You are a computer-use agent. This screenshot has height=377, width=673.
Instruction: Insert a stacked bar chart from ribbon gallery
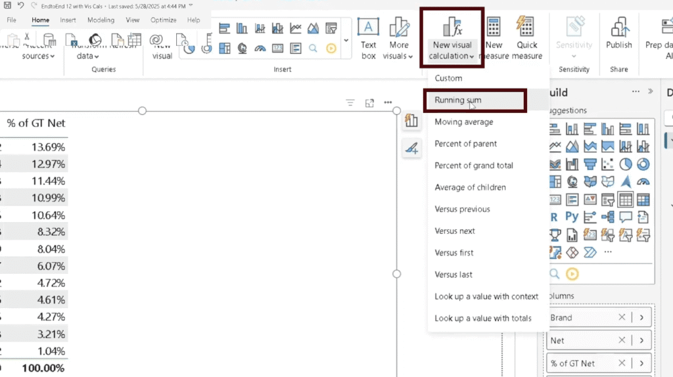tap(224, 29)
